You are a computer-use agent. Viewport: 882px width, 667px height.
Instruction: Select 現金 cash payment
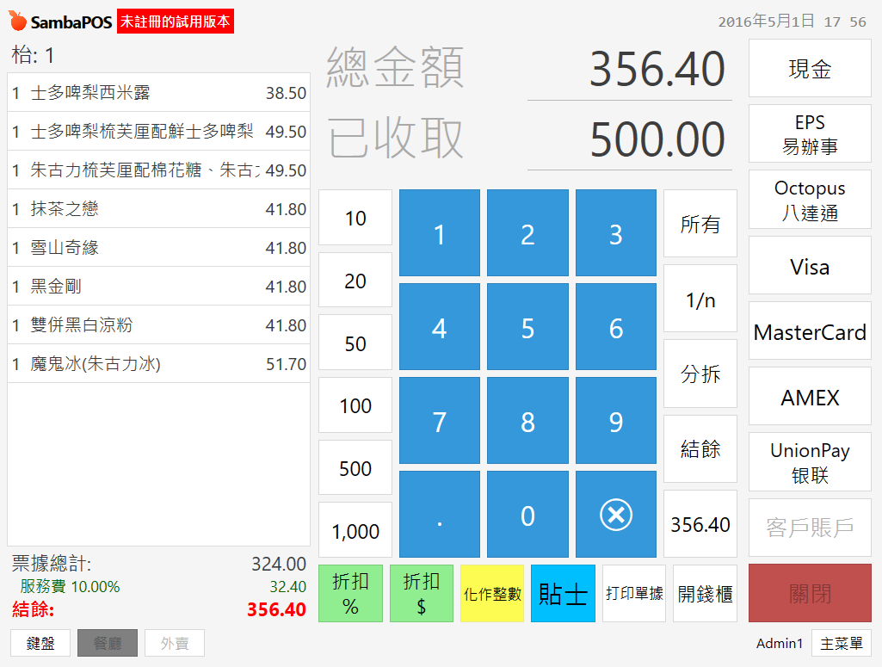pos(810,69)
